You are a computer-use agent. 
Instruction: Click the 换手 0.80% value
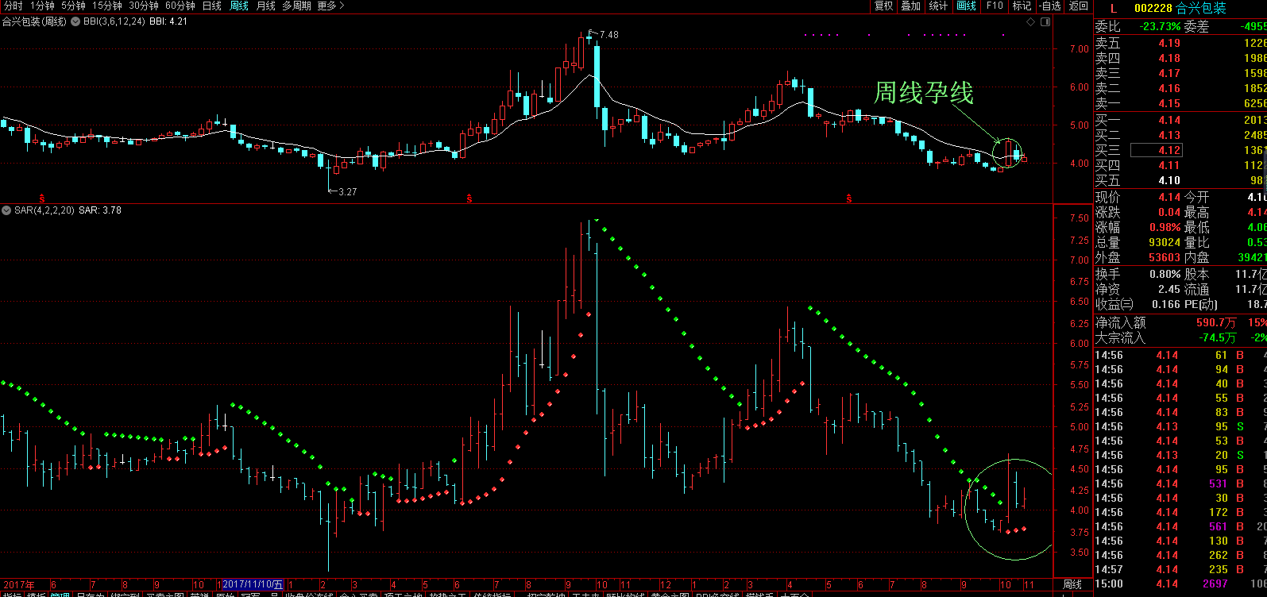(x=1165, y=274)
